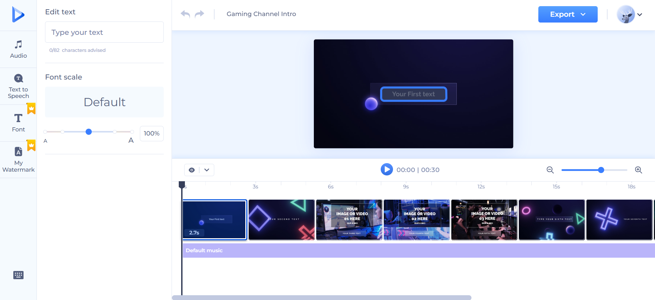Click the small A font label
Image resolution: width=655 pixels, height=300 pixels.
pos(45,141)
